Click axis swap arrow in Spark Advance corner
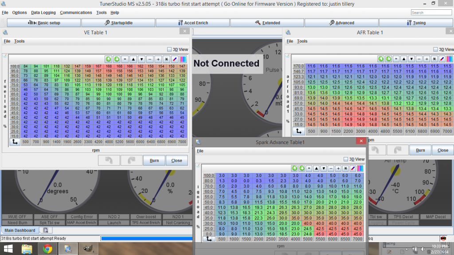This screenshot has height=255, width=454. 209,239
